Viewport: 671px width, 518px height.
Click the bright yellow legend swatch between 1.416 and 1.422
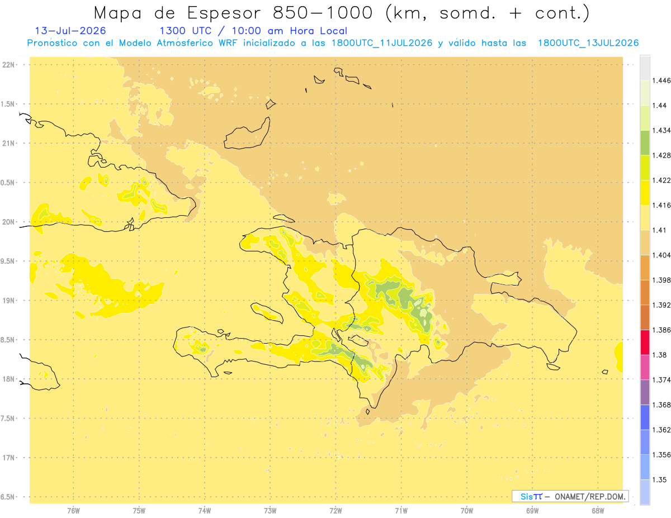[645, 192]
